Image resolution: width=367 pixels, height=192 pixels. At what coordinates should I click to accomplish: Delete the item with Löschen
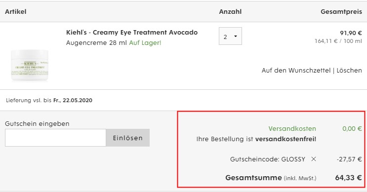349,71
